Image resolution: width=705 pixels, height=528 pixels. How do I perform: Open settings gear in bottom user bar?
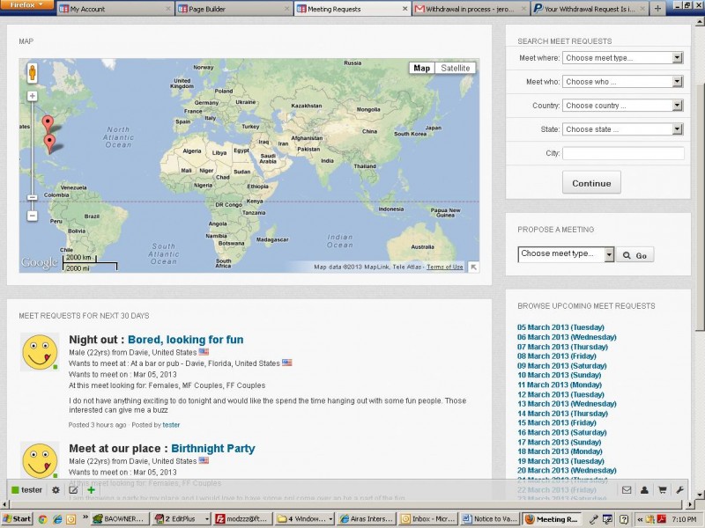[56, 490]
